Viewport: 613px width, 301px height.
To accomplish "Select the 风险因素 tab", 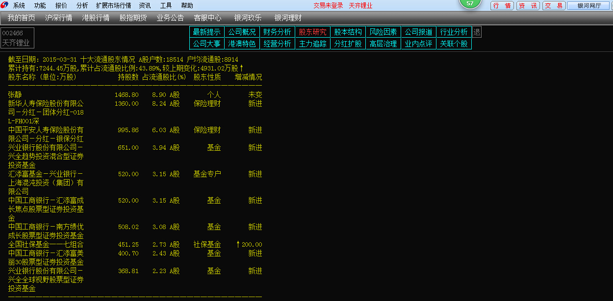I will coord(383,32).
